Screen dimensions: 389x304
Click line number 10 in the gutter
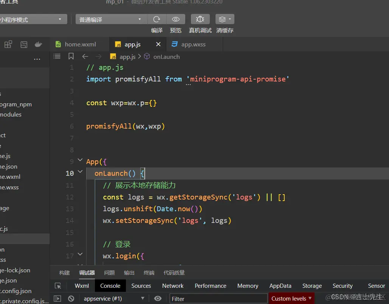coord(70,173)
